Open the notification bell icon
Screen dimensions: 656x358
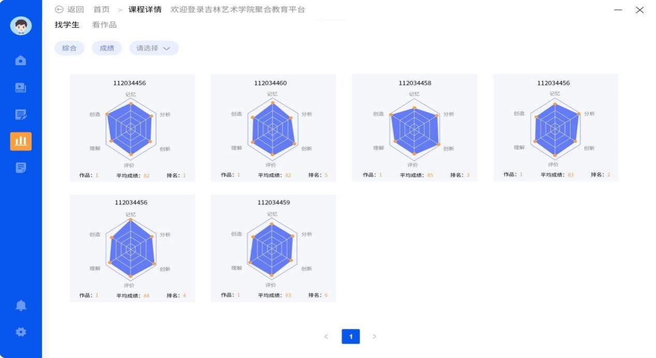coord(21,306)
